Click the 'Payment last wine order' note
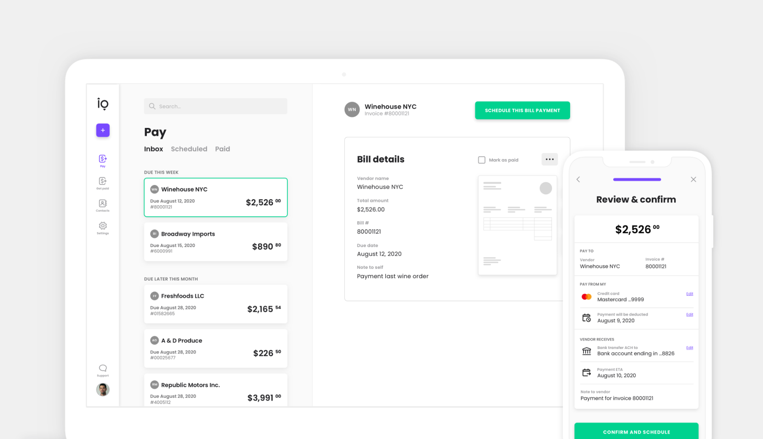 [392, 276]
